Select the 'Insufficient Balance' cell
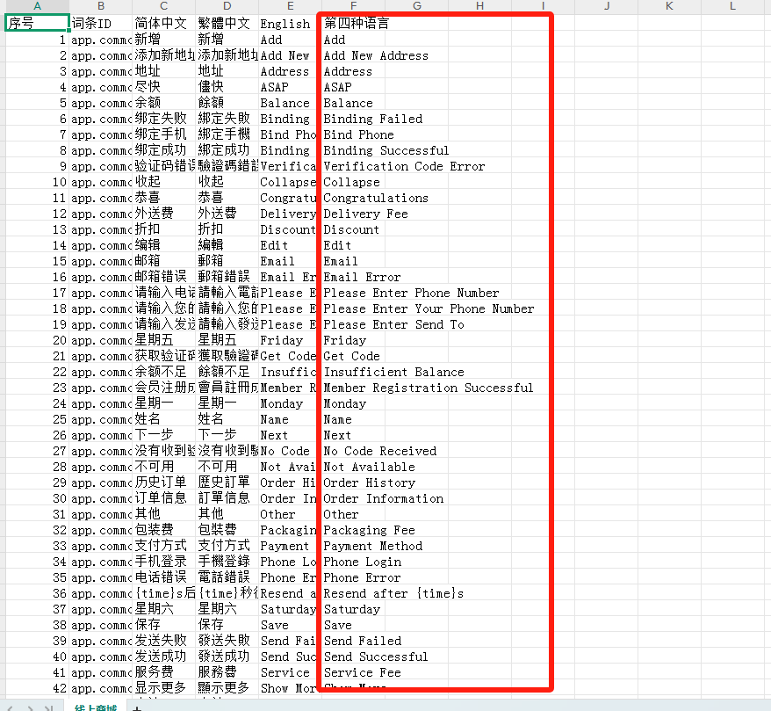The height and width of the screenshot is (711, 771). (x=353, y=372)
